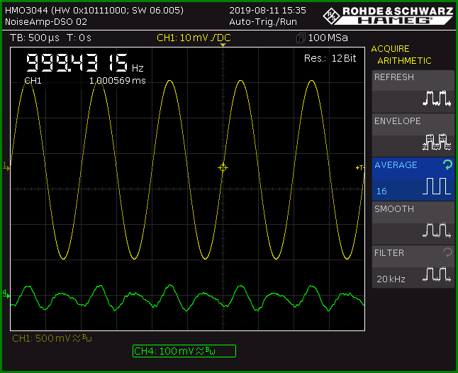Click the 100 MSa sample rate readout
Screen dimensions: 458x373
(328, 38)
